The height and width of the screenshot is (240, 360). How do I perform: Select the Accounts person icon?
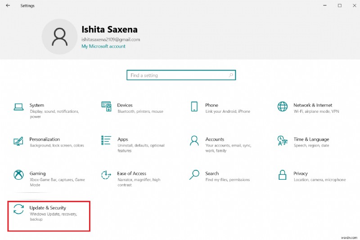(x=194, y=141)
